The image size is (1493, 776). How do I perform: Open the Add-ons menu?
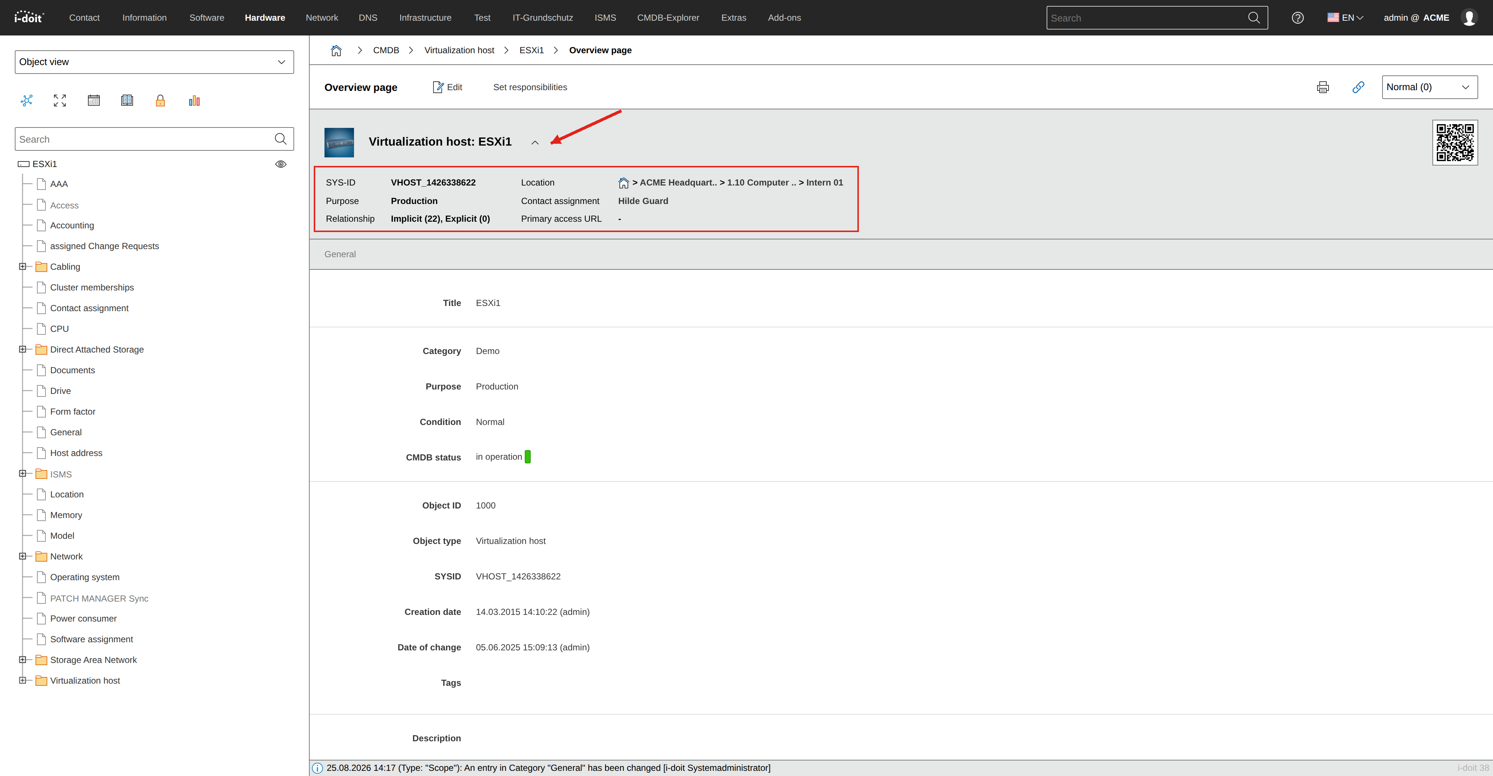pyautogui.click(x=785, y=18)
